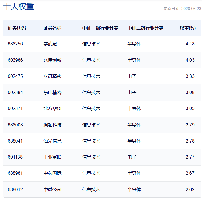Select the stock name 立讯精密
This screenshot has width=202, height=200.
pos(52,76)
